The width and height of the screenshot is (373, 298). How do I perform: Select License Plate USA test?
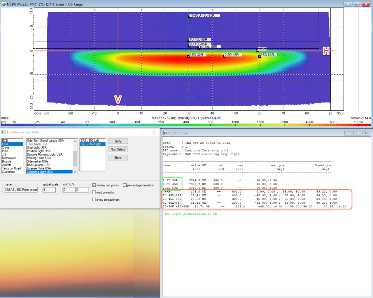pyautogui.click(x=49, y=168)
